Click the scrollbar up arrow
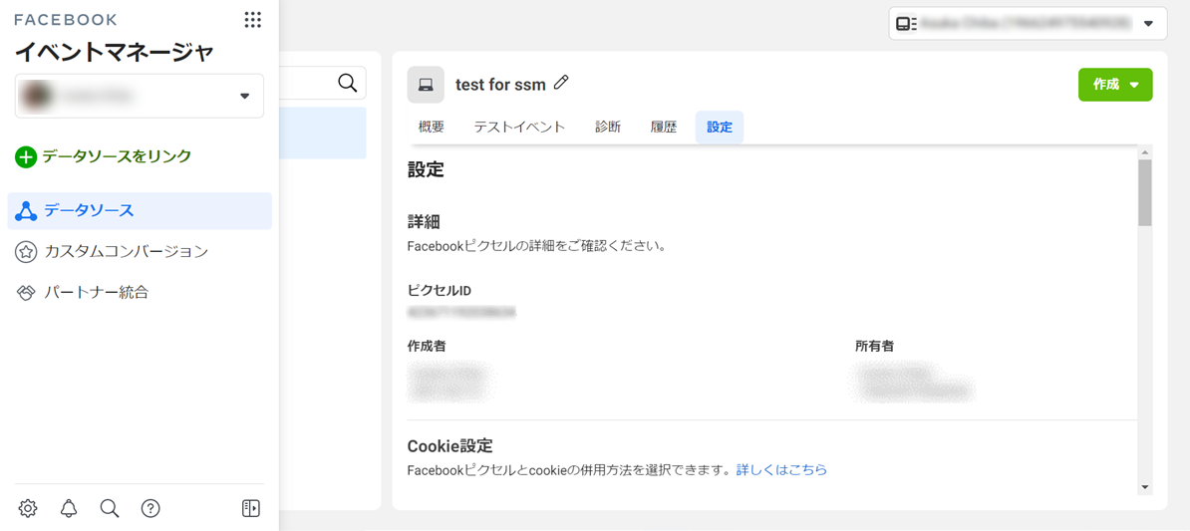The image size is (1190, 531). (1145, 151)
